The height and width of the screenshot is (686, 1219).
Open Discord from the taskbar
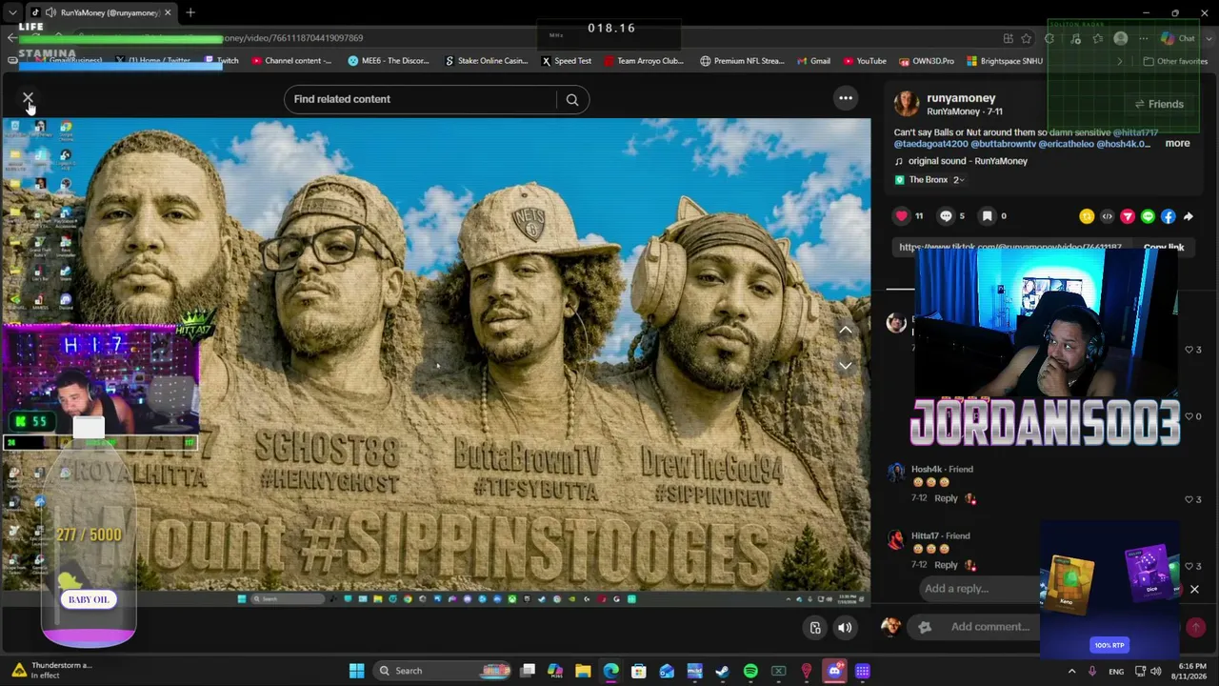[x=834, y=671]
